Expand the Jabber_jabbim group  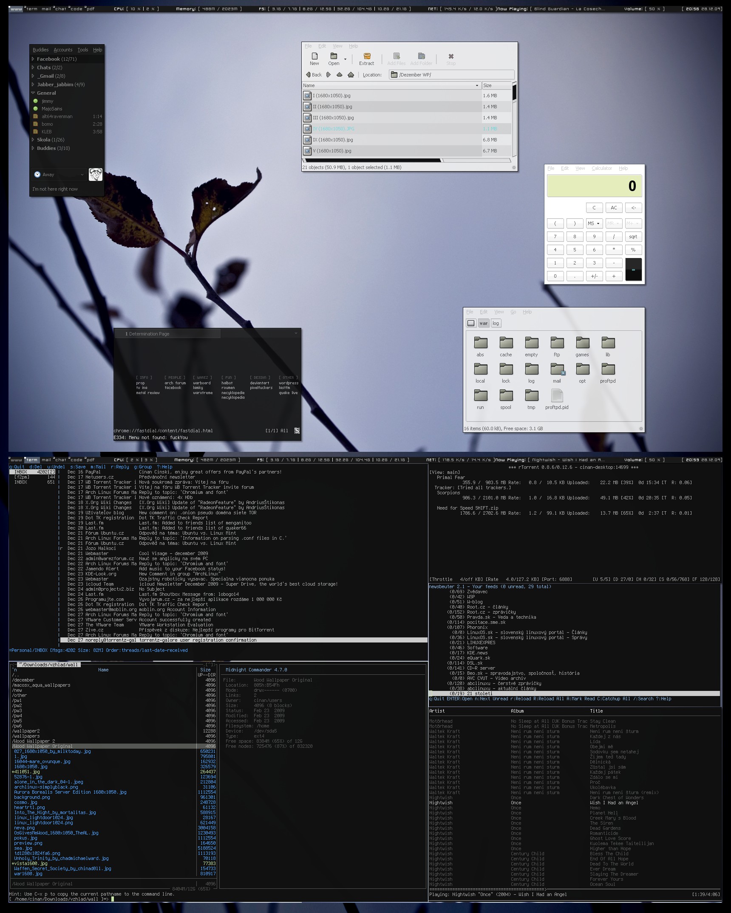coord(33,85)
